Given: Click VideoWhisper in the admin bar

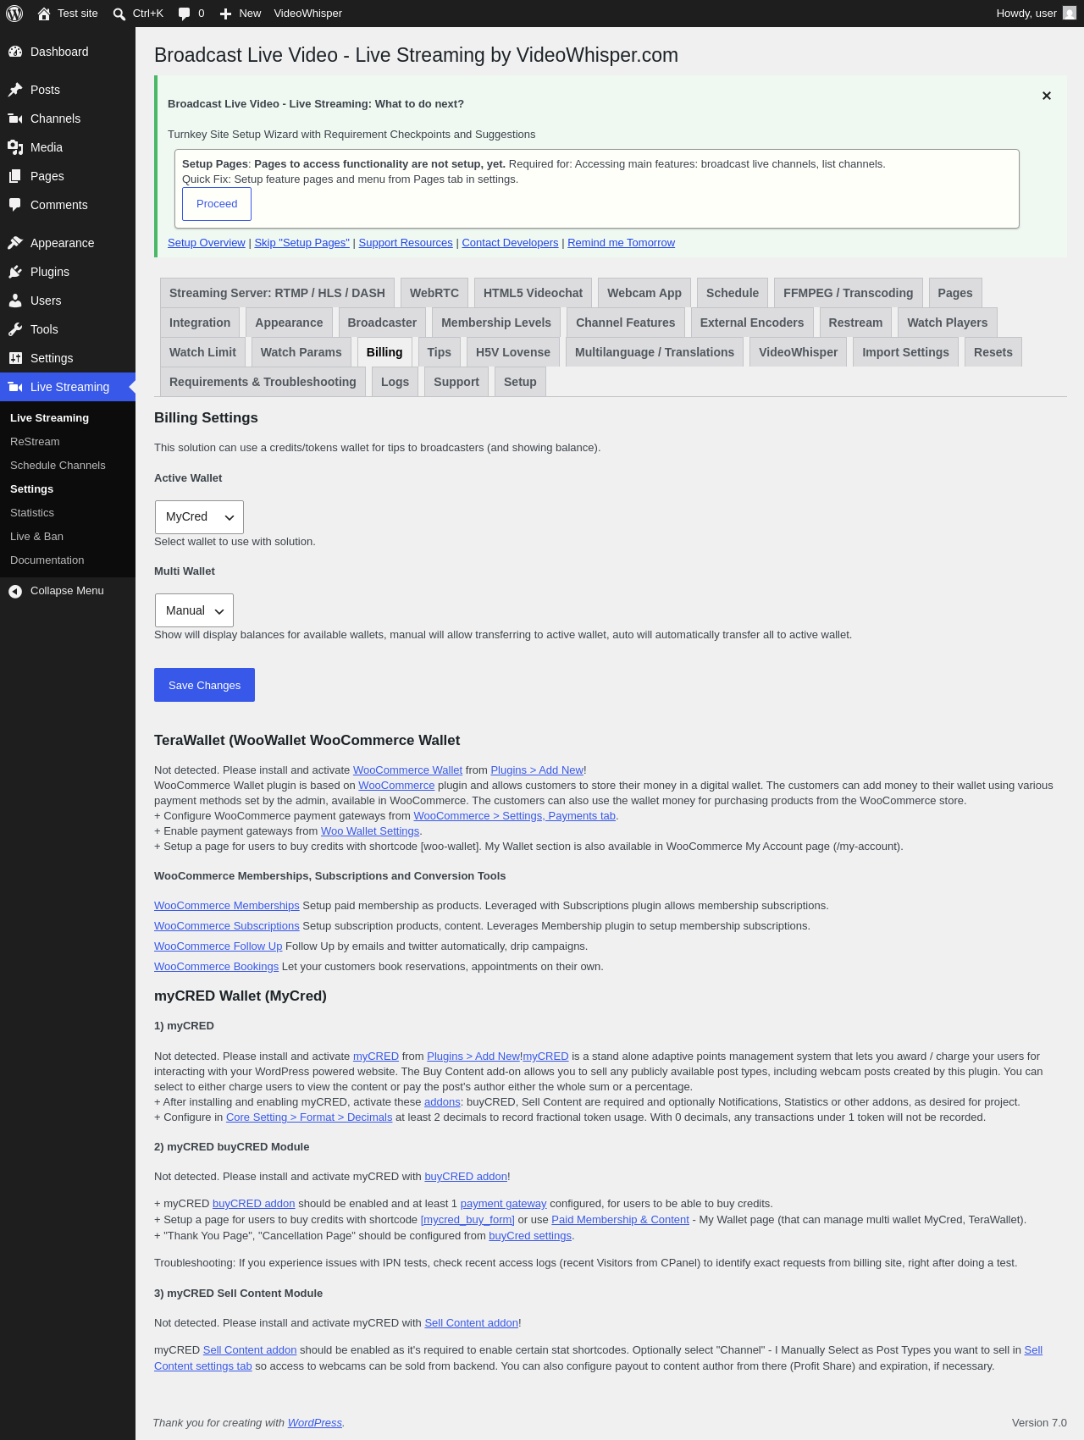Looking at the screenshot, I should click(308, 14).
